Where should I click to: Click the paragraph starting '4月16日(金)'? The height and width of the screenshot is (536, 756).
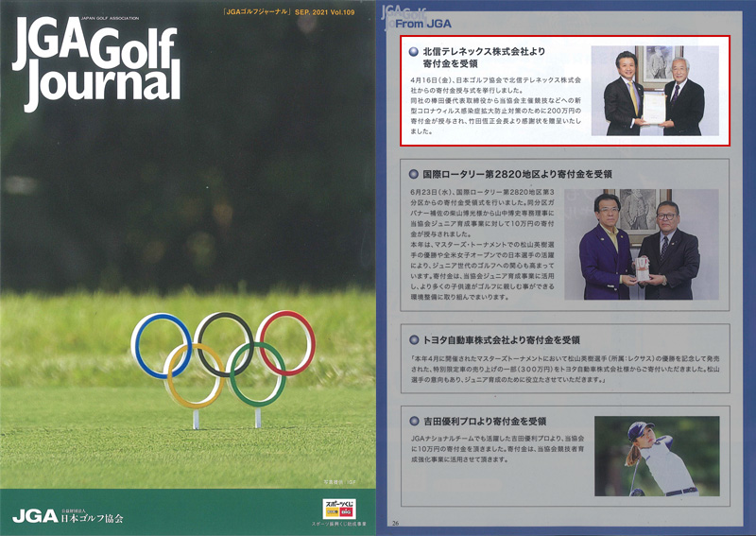pyautogui.click(x=496, y=106)
